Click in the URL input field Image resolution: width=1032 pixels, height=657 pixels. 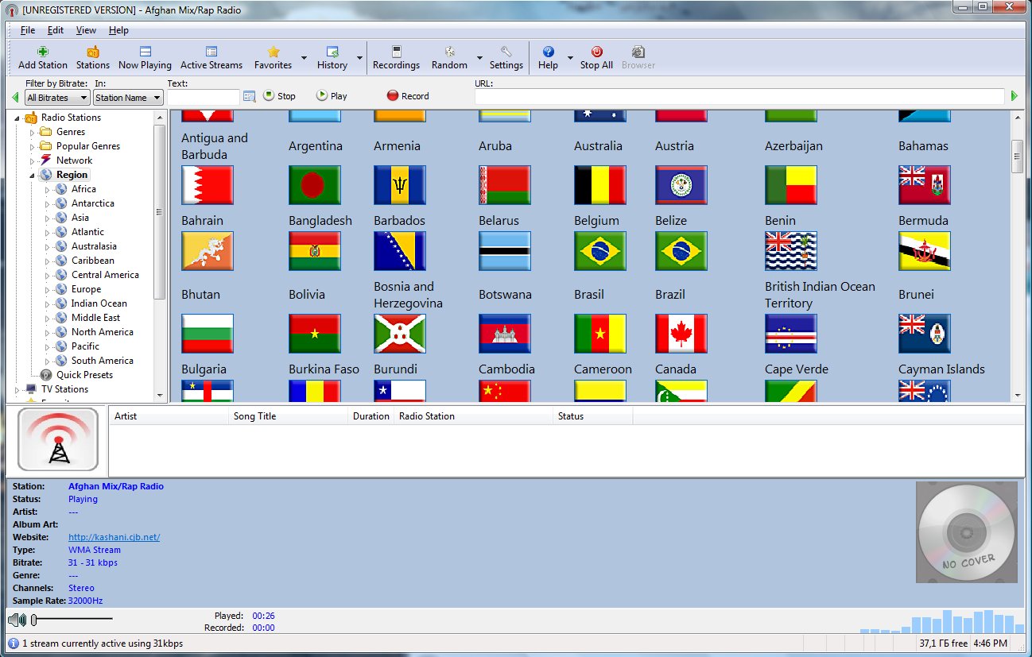[x=739, y=96]
